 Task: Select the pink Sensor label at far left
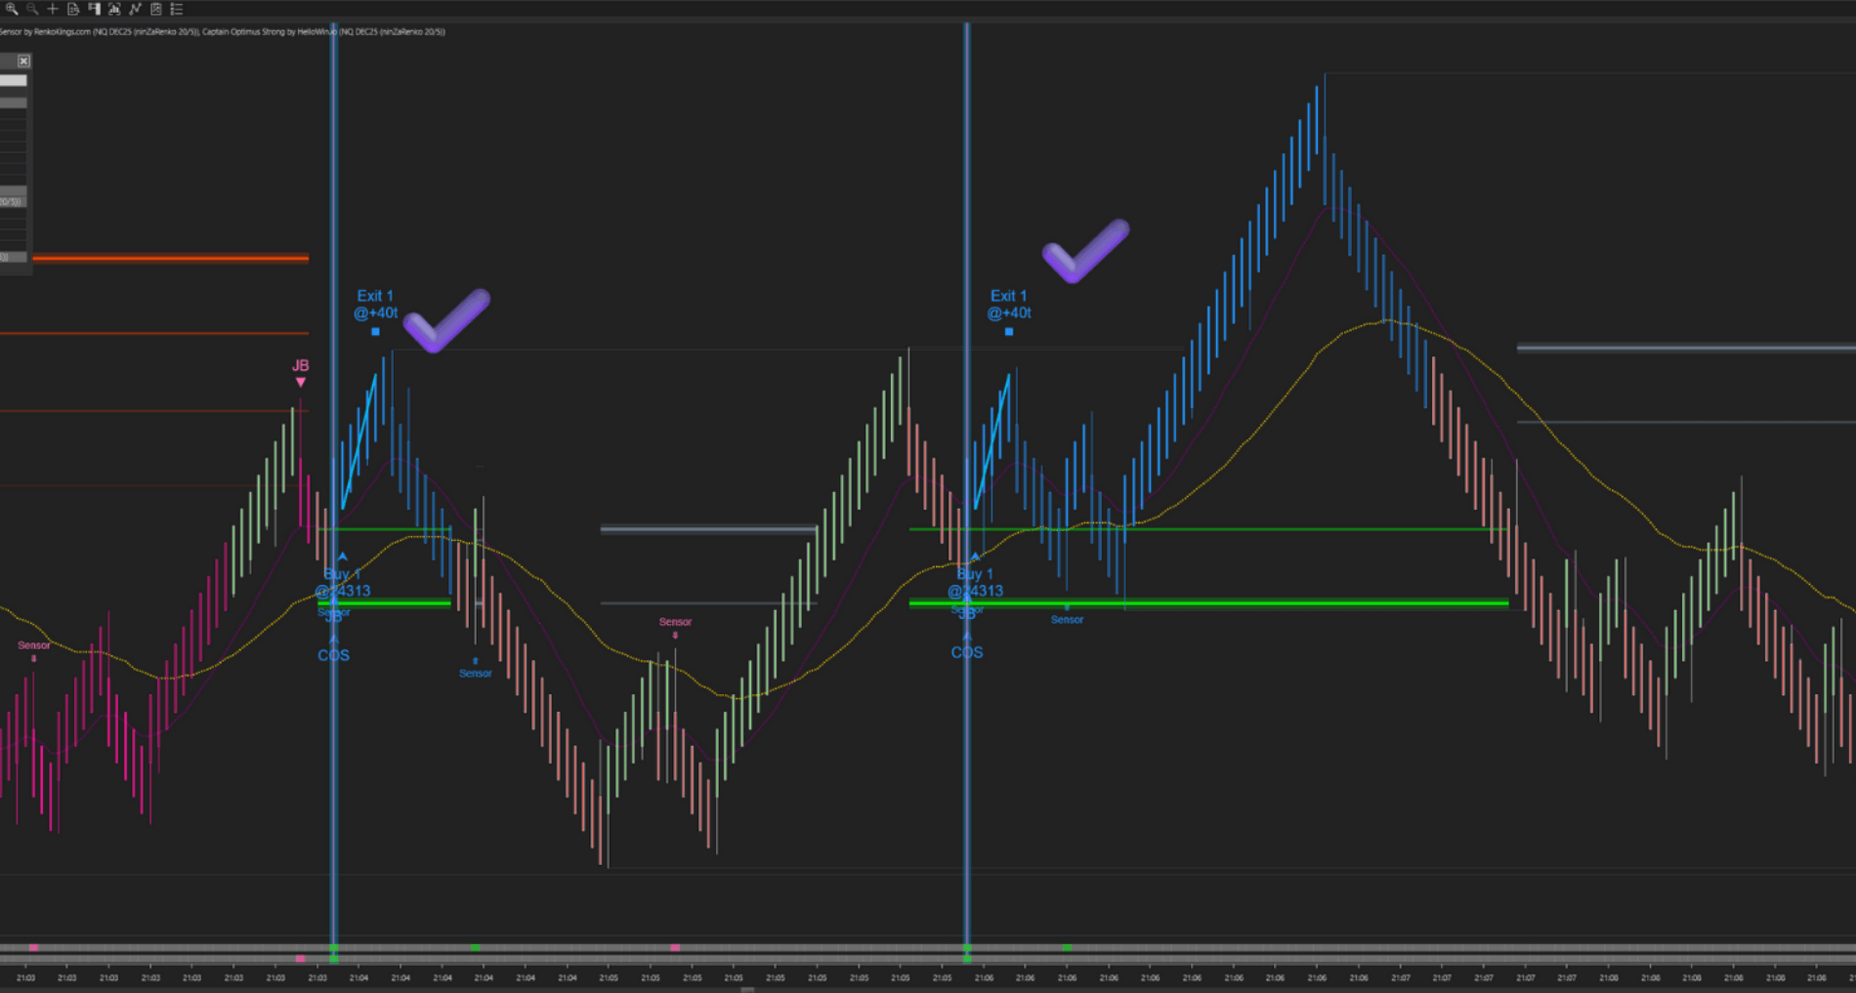point(33,645)
